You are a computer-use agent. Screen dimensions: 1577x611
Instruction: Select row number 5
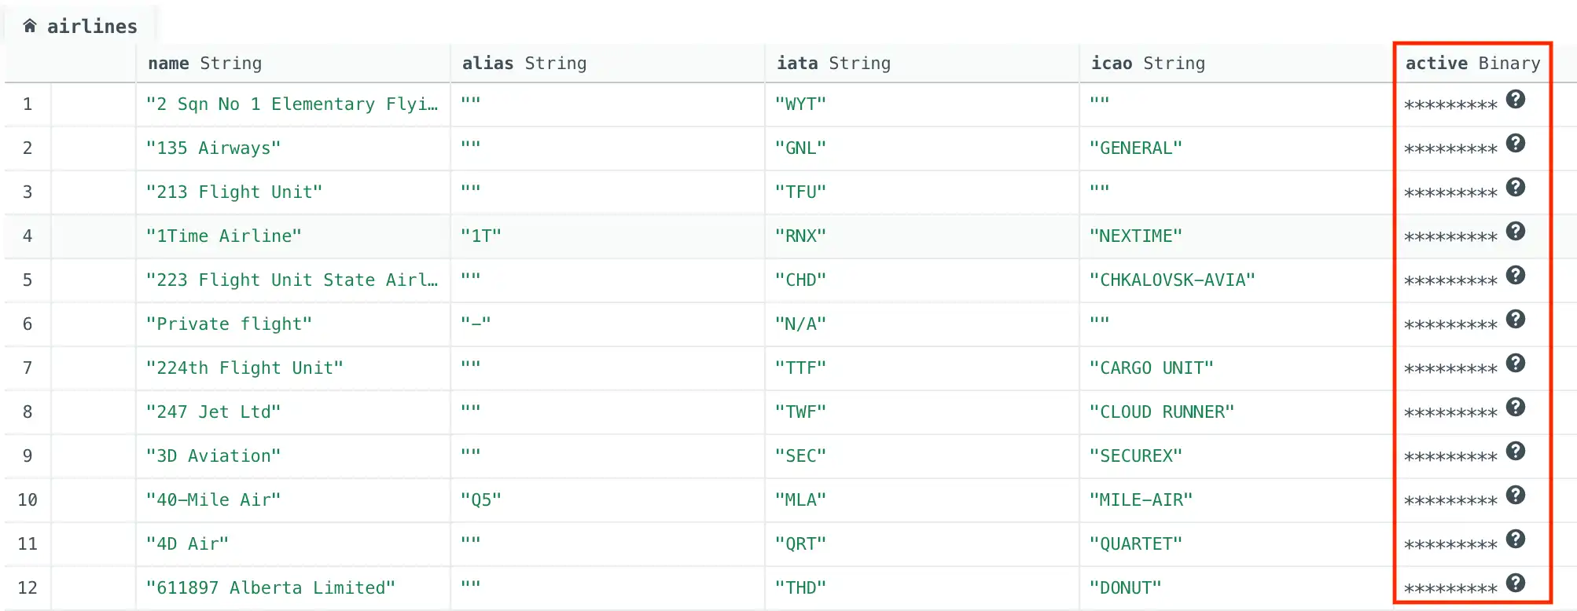click(28, 280)
